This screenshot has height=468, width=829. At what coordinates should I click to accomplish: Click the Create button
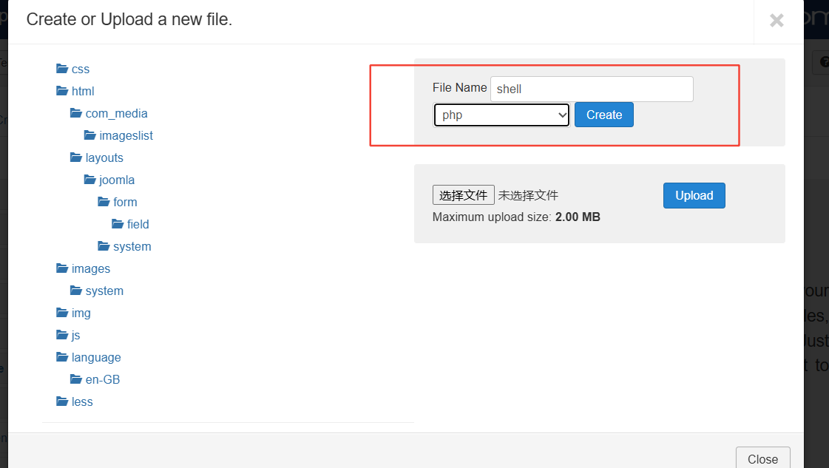click(603, 115)
